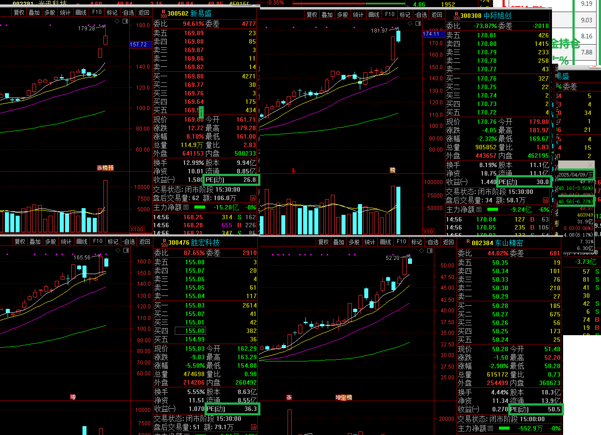Open 复权 options in 新易盛 window
601x435 pixels.
pos(19,12)
